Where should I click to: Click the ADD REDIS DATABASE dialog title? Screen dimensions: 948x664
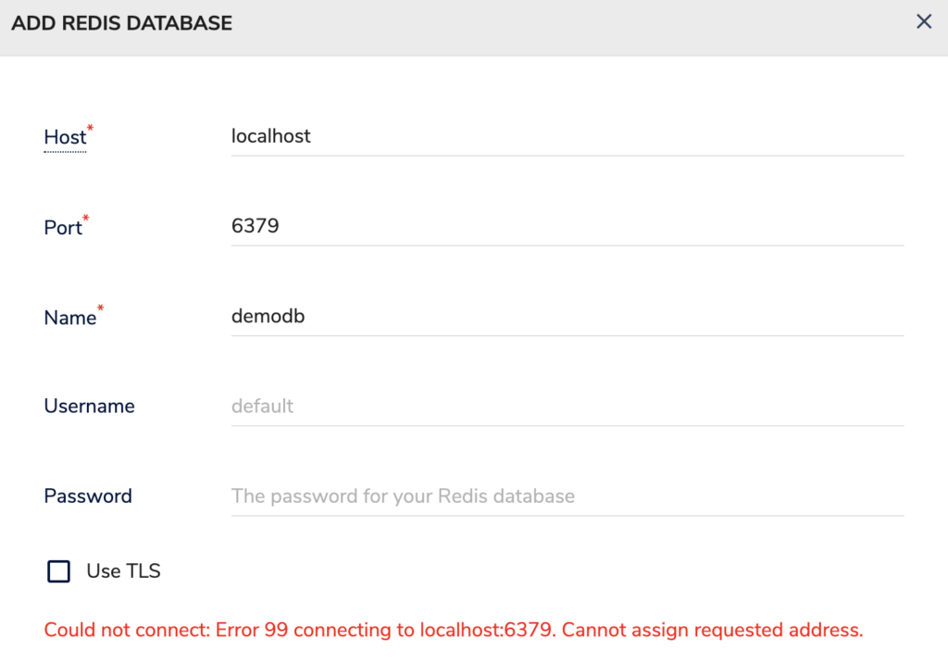(122, 22)
